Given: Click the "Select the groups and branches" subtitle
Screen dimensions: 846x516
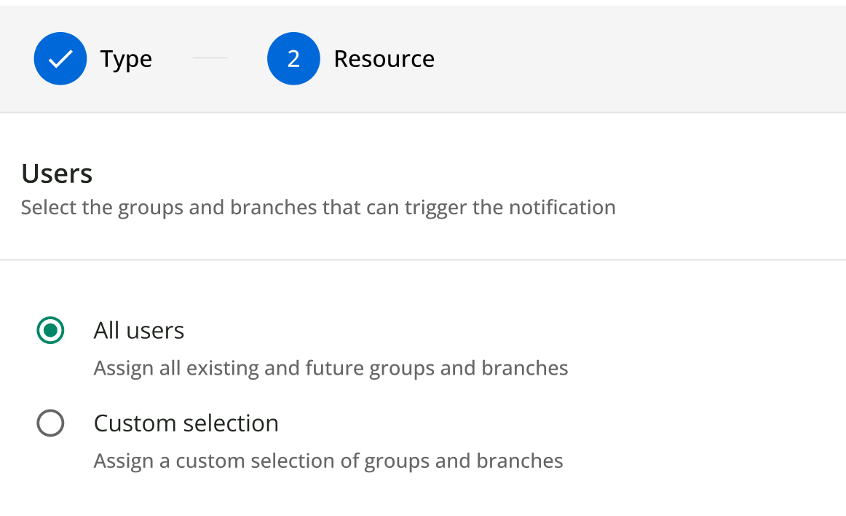Looking at the screenshot, I should 318,208.
